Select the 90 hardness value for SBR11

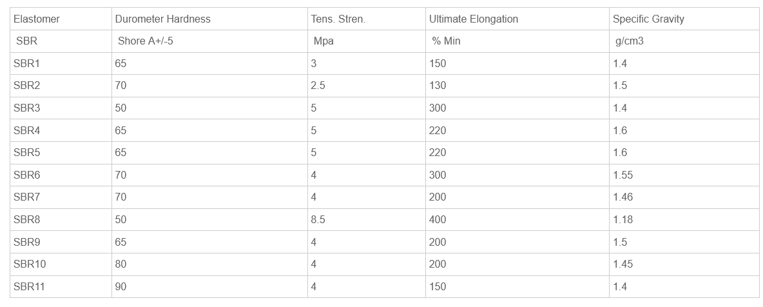point(121,286)
